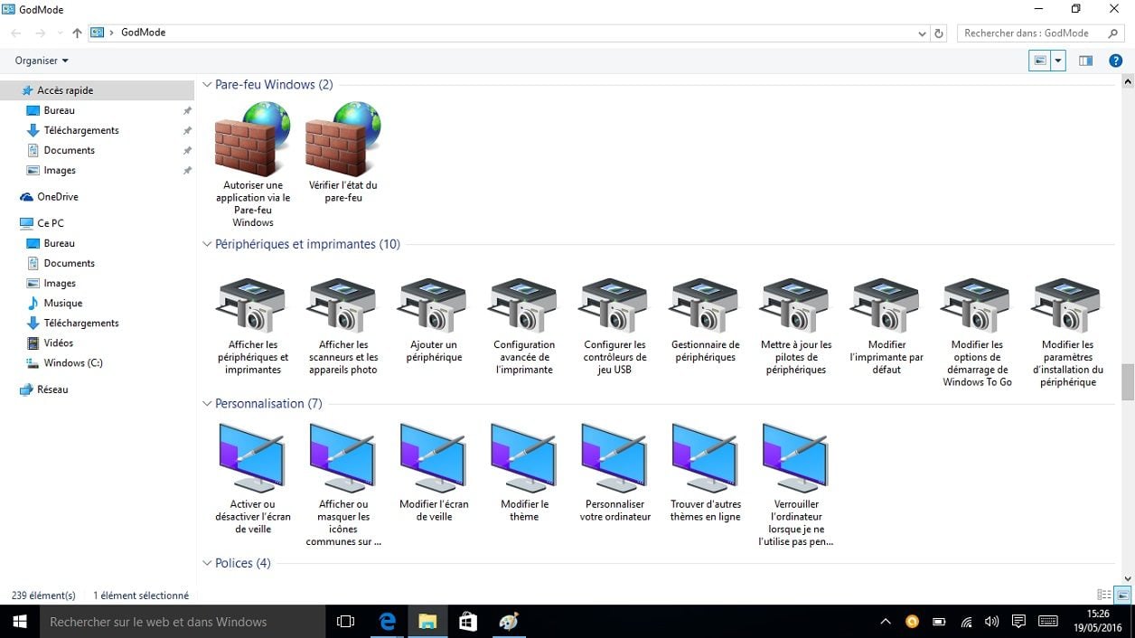Open 'Ajouter un périphérique' item

(x=434, y=307)
